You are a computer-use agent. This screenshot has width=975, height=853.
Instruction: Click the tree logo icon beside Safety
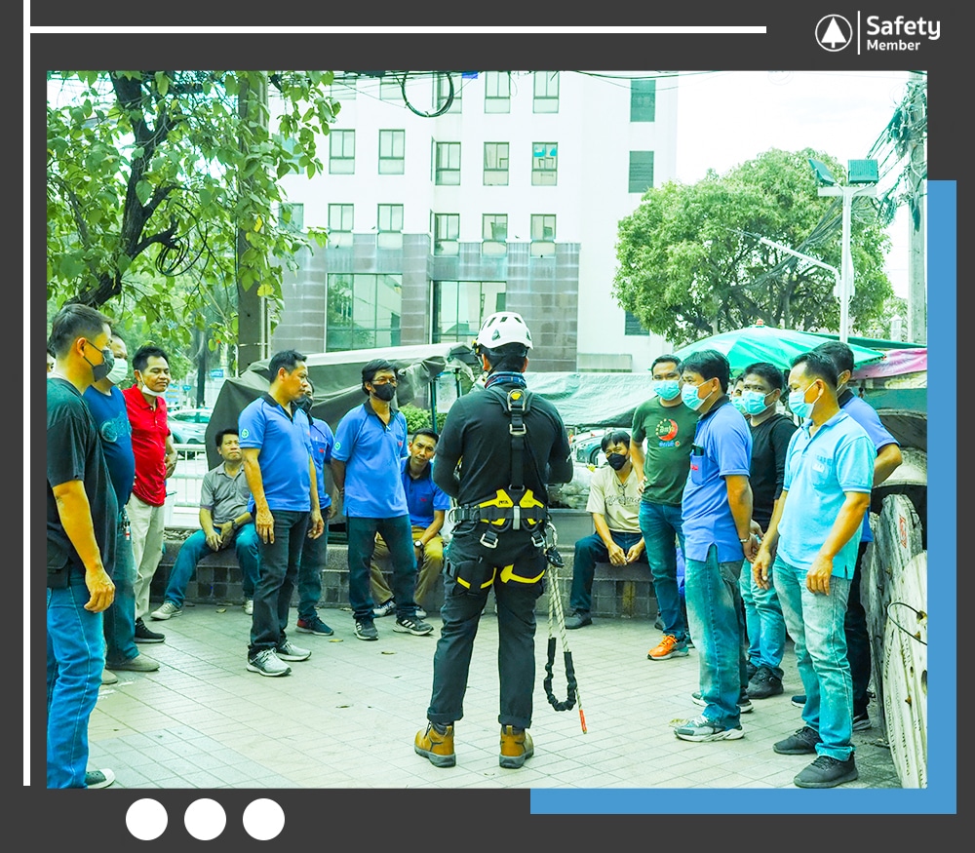834,32
